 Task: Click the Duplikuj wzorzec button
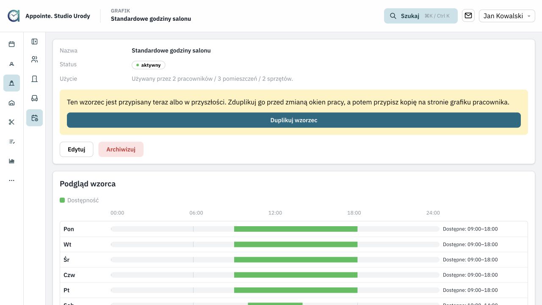[294, 120]
